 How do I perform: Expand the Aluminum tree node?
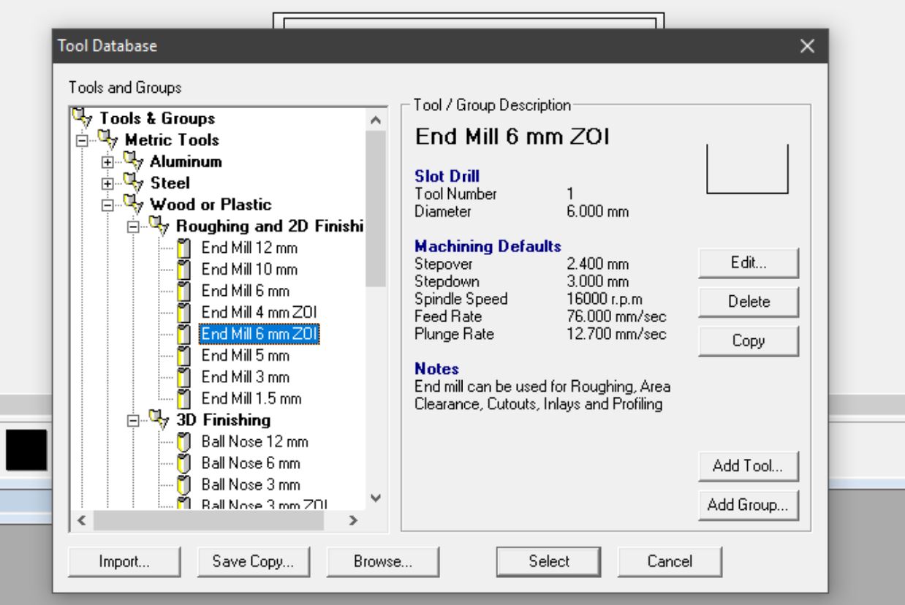107,161
